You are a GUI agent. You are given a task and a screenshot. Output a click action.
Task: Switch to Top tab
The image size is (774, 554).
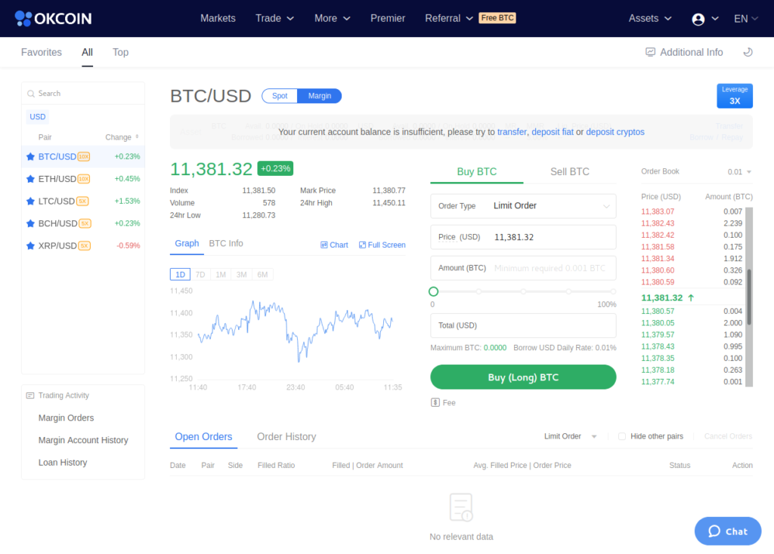(120, 52)
